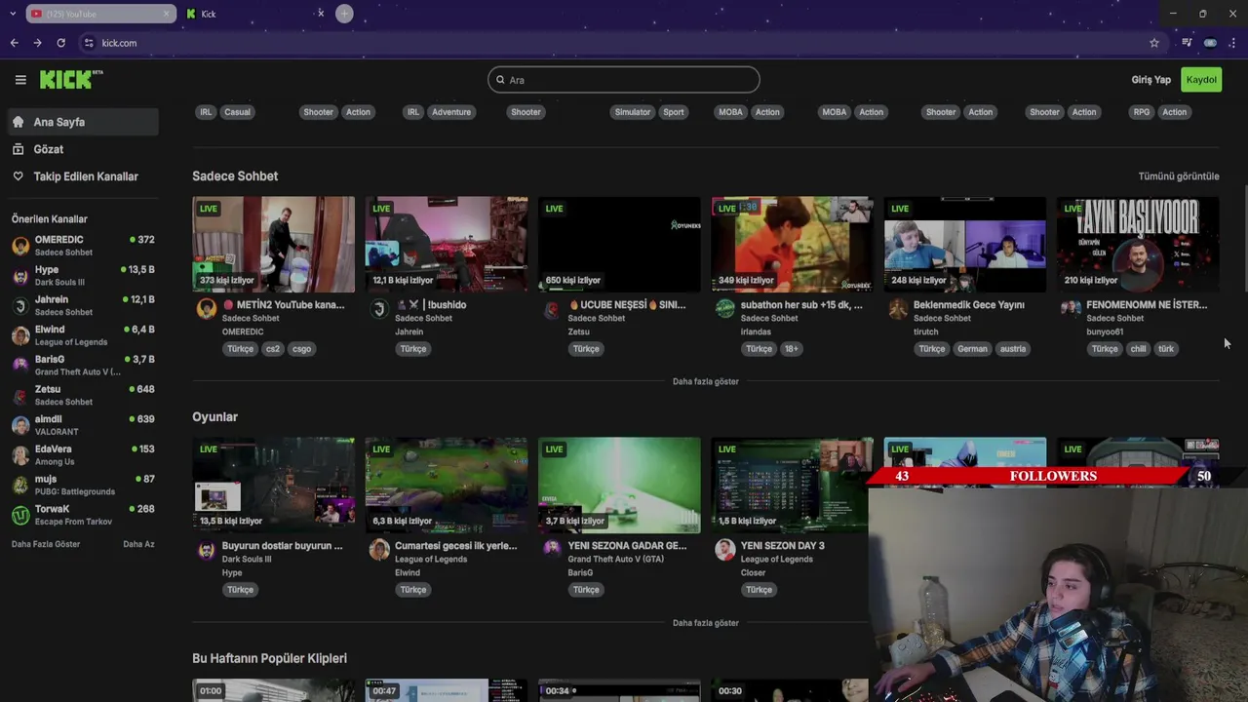The height and width of the screenshot is (702, 1248).
Task: Click irlandas streamer avatar under stream
Action: pos(724,309)
